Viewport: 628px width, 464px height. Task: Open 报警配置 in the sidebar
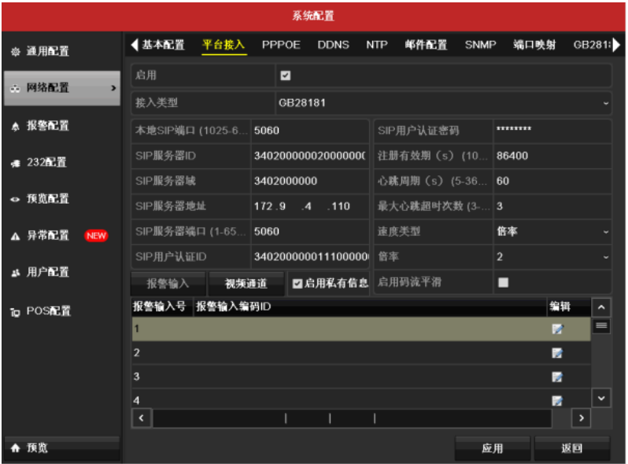click(48, 125)
